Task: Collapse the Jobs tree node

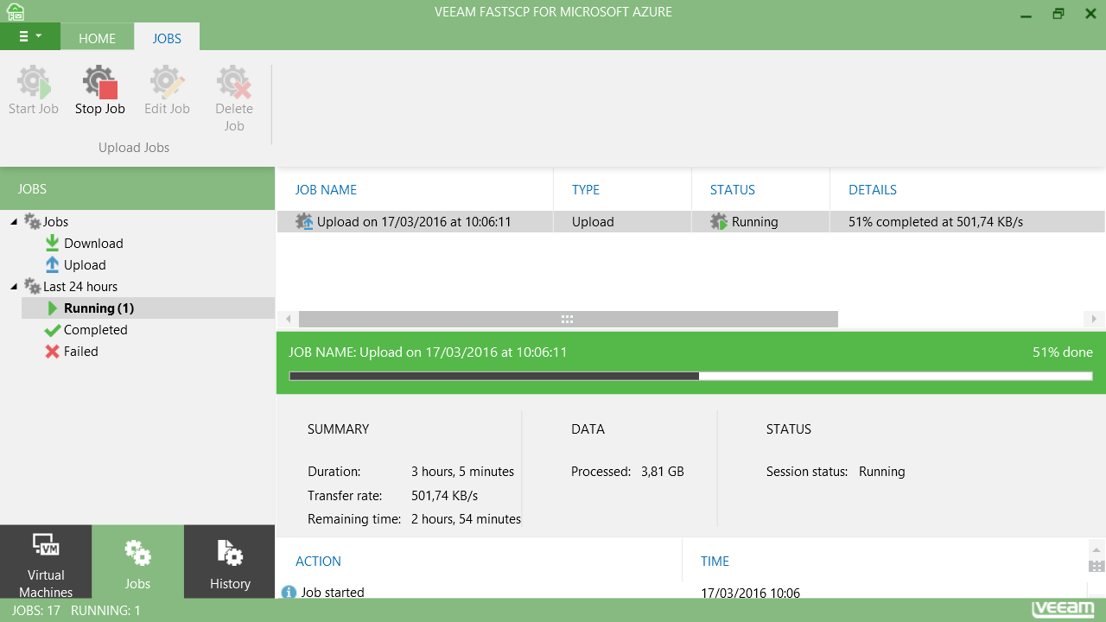Action: [14, 222]
